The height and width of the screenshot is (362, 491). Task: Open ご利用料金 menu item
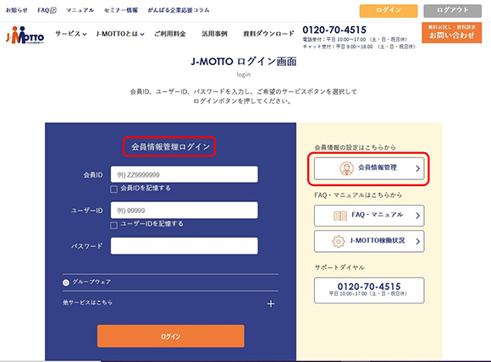tap(170, 34)
